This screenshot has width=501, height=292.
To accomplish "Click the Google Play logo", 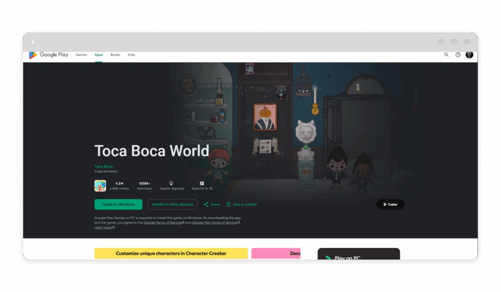I will 48,55.
